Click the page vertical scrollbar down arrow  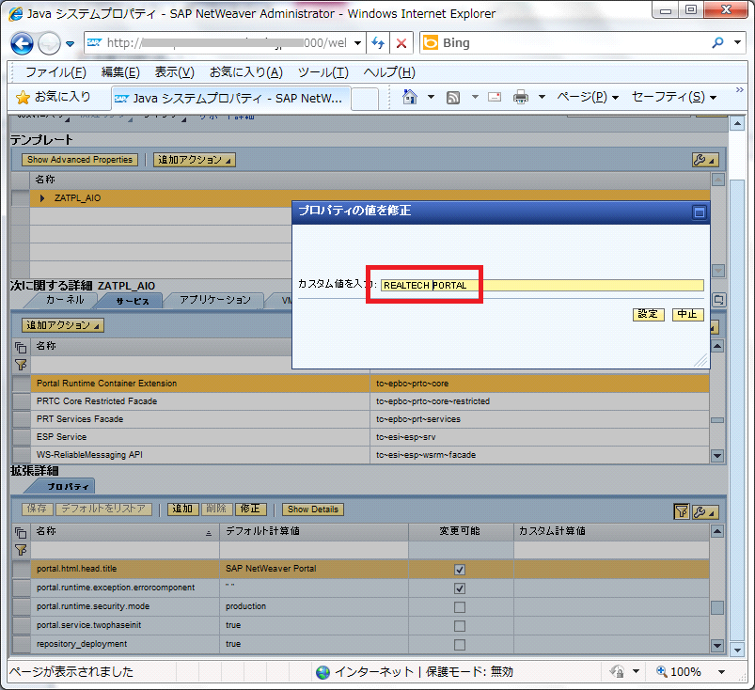coord(738,650)
